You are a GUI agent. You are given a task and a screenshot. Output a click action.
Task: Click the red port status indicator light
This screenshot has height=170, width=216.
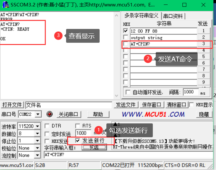click(49, 114)
